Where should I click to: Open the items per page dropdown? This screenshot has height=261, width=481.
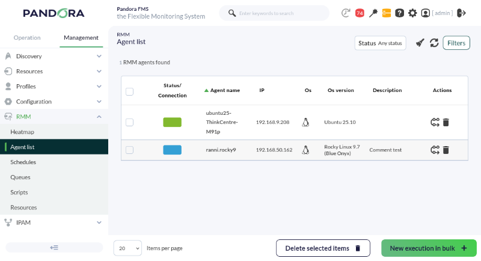[x=127, y=248]
